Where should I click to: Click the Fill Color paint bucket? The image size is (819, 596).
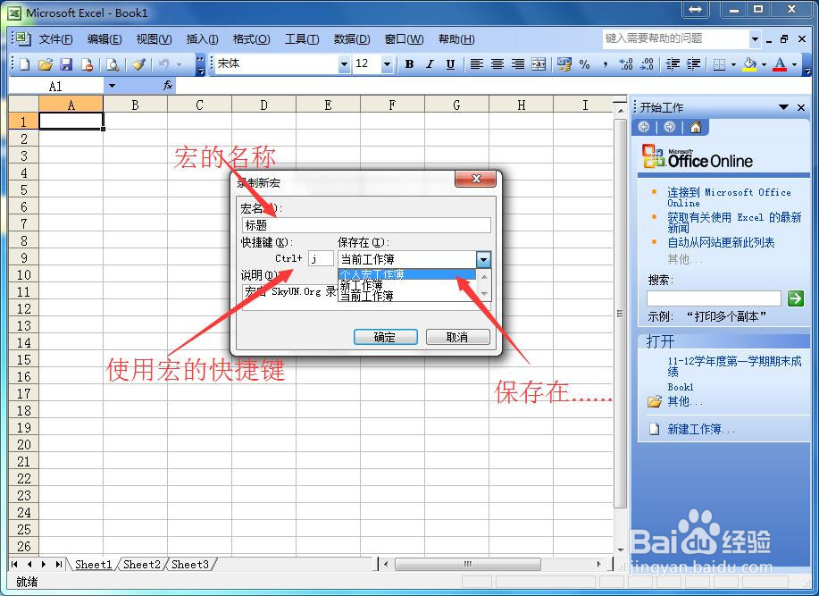click(749, 64)
